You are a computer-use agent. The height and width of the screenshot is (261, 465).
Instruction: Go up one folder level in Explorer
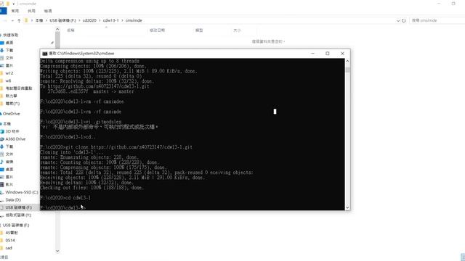[19, 20]
